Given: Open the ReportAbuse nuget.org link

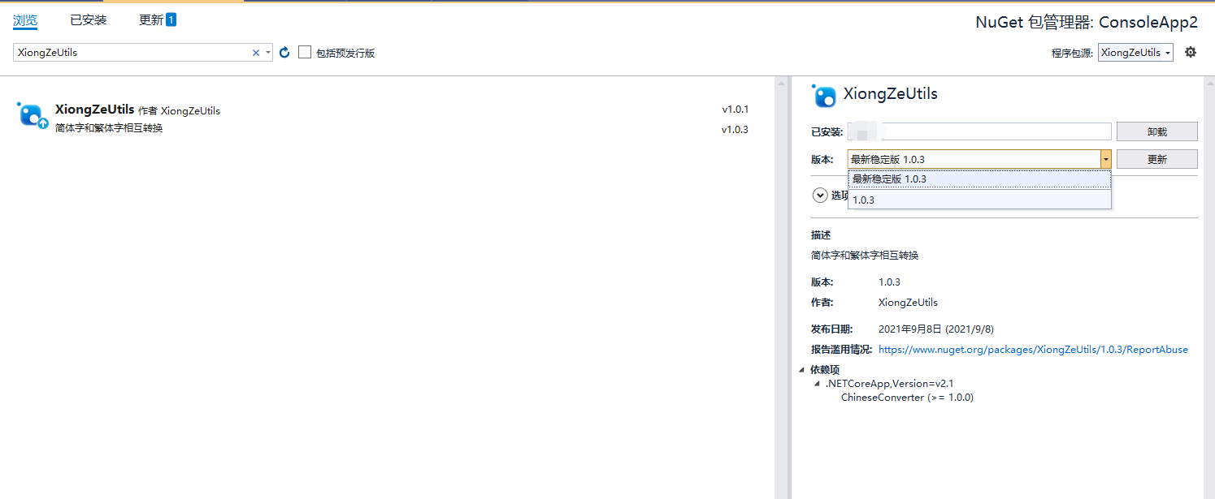Looking at the screenshot, I should click(x=1033, y=350).
